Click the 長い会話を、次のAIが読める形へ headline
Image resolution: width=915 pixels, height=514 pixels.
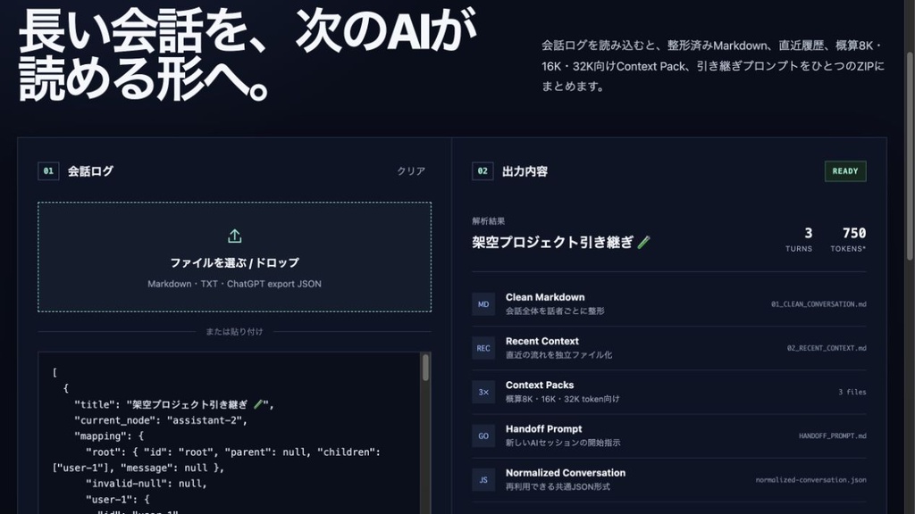click(x=248, y=54)
